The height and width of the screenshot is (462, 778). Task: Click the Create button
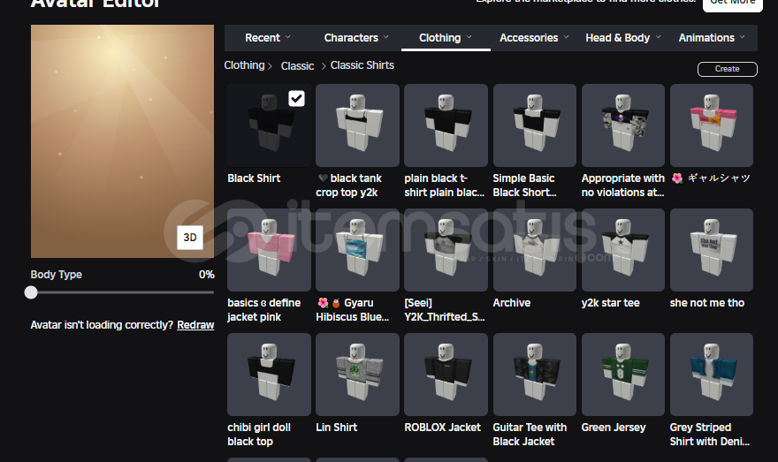(x=727, y=69)
